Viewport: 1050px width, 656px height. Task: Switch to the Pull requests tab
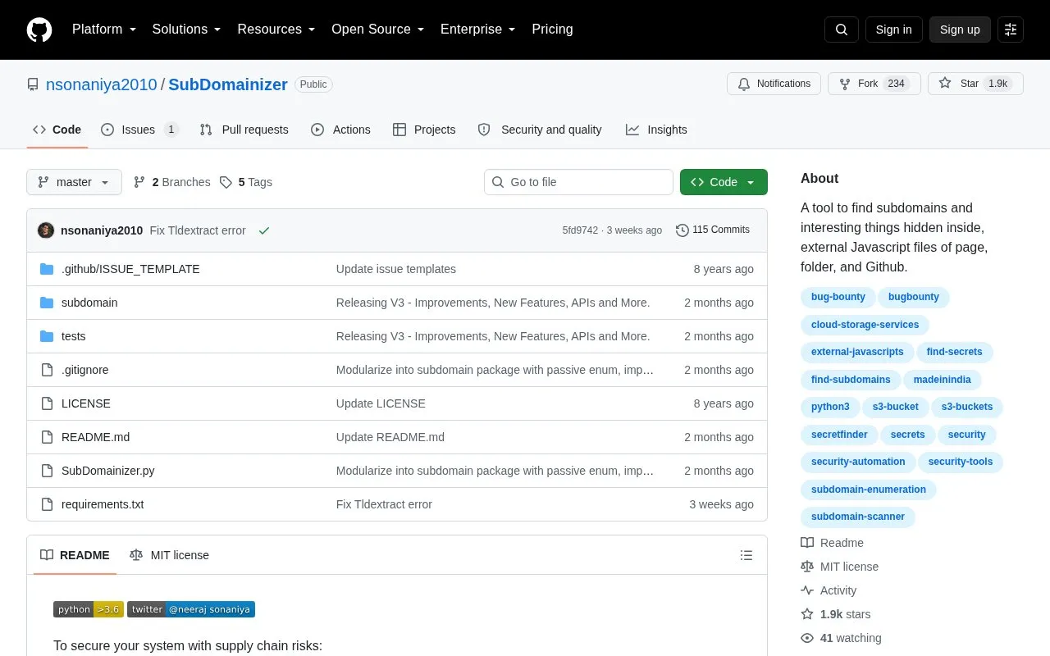pos(244,130)
